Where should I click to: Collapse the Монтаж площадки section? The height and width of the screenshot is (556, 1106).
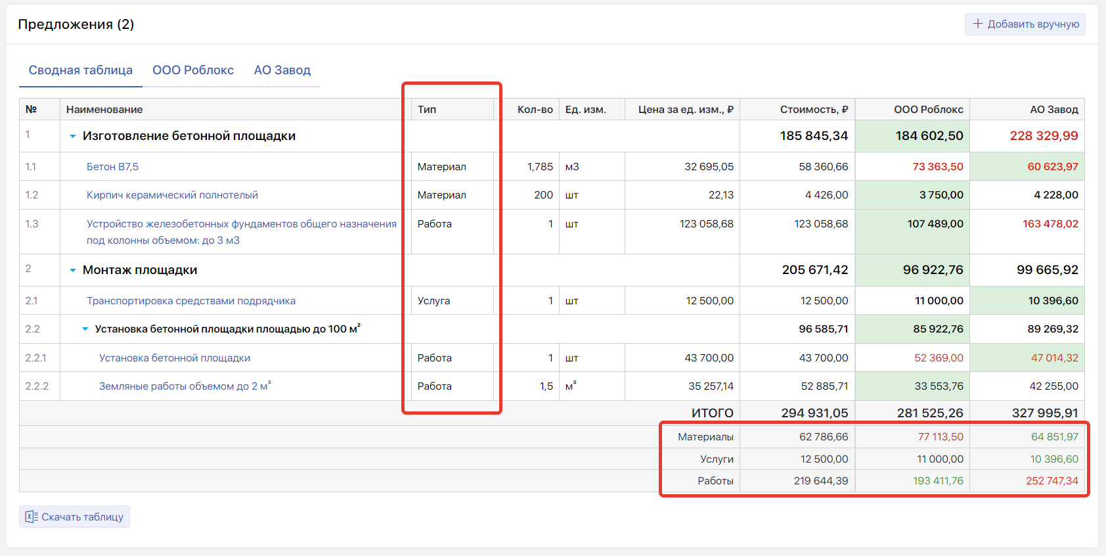[x=73, y=270]
